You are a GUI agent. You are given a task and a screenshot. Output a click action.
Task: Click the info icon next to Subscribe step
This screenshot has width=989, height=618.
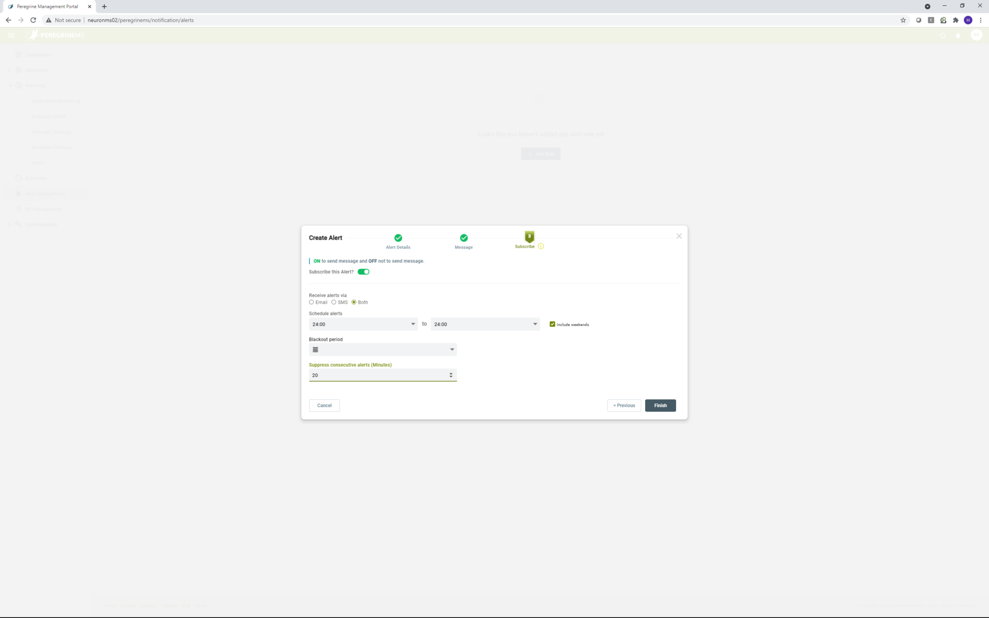click(x=540, y=246)
